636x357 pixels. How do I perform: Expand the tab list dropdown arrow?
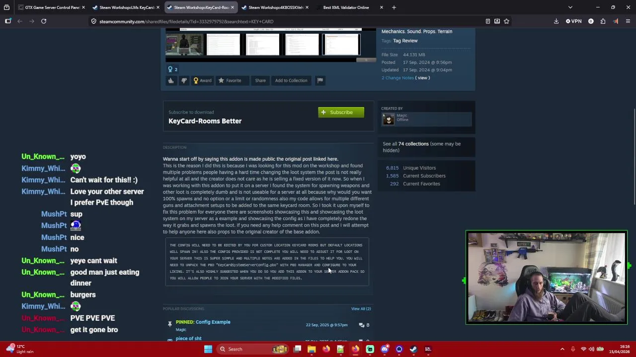(570, 7)
